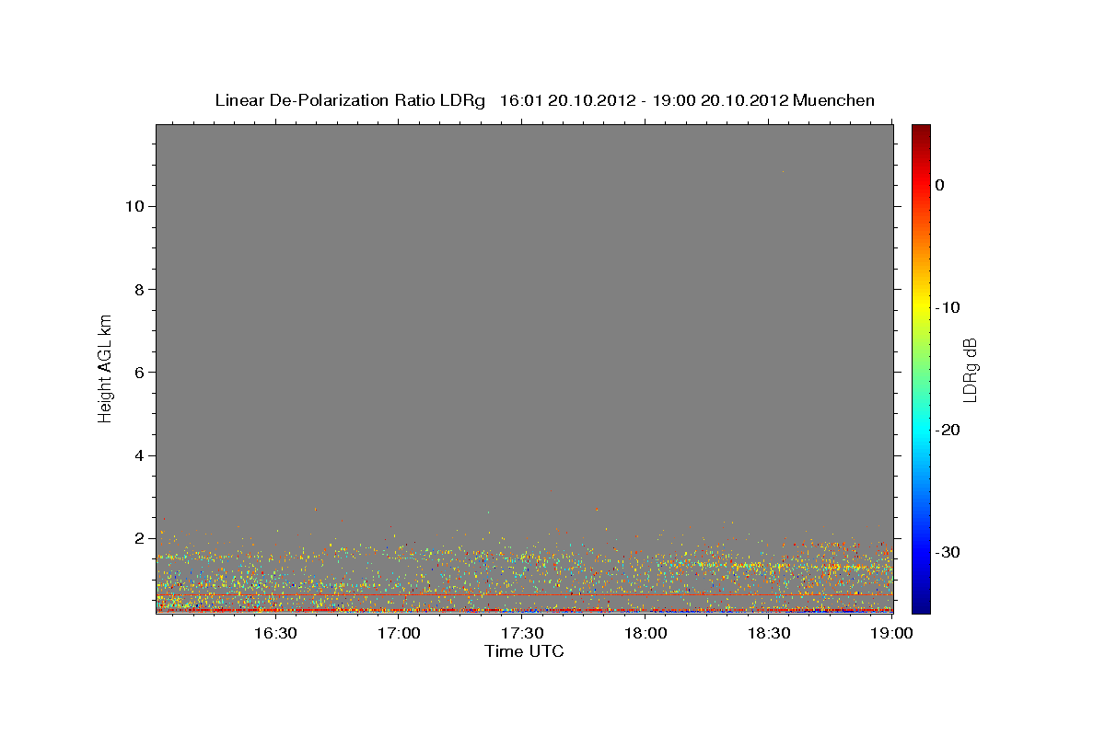This screenshot has width=1105, height=736.
Task: Click the colorbar -20 label
Action: coord(948,430)
